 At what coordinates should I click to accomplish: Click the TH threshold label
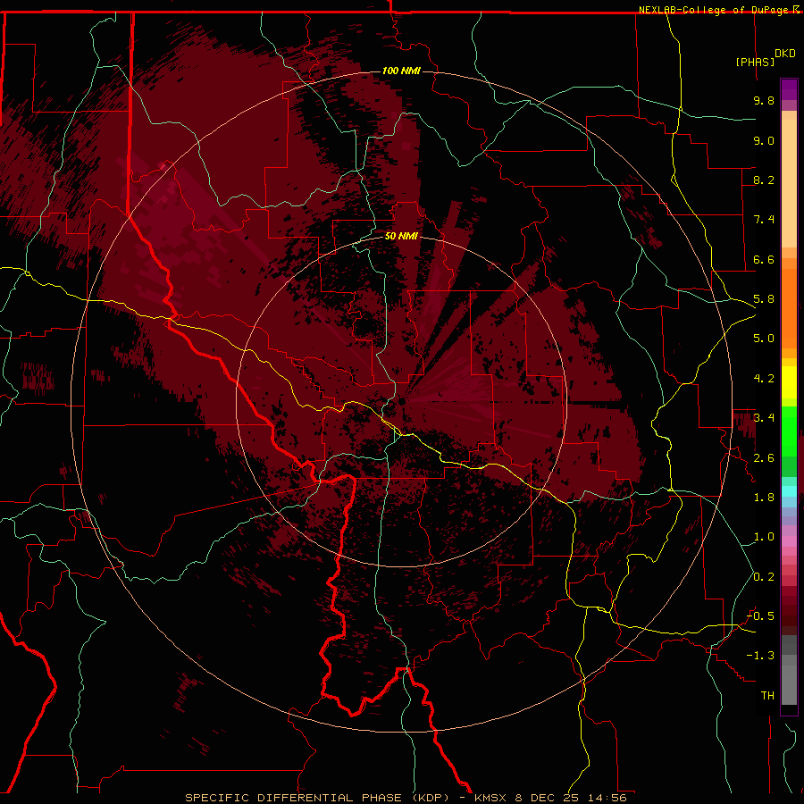767,696
